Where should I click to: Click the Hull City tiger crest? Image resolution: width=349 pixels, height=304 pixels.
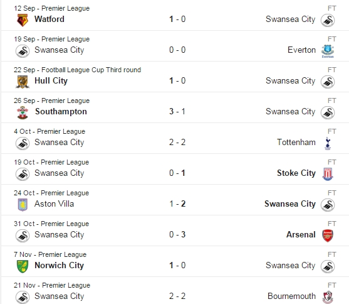[x=23, y=82]
